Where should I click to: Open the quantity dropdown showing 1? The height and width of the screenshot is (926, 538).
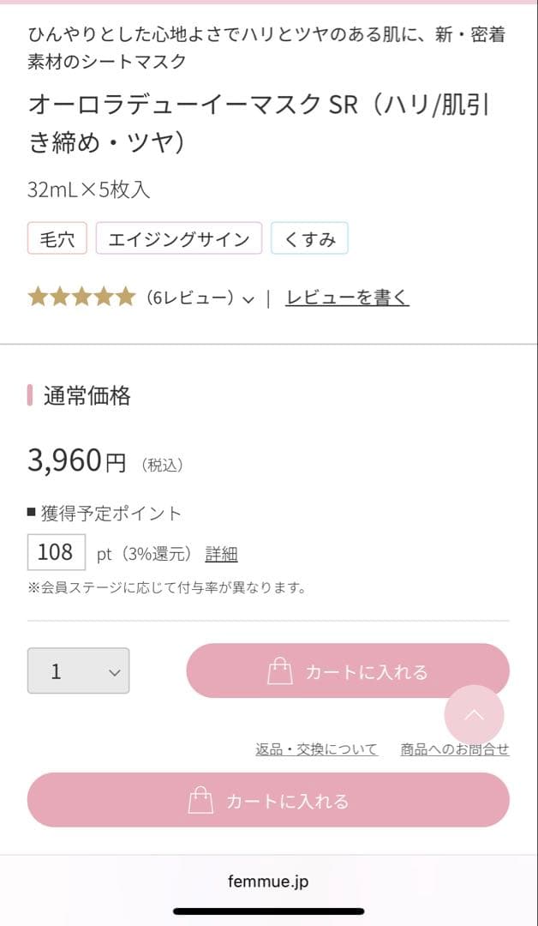point(78,670)
